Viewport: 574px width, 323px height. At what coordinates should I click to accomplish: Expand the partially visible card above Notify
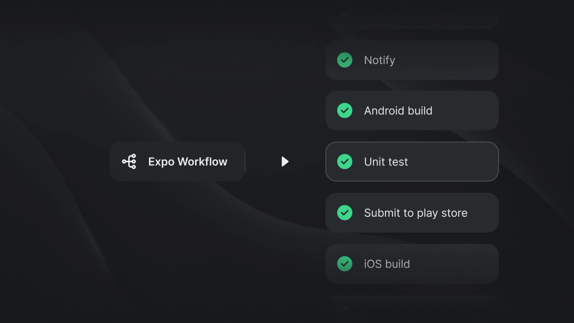(412, 14)
